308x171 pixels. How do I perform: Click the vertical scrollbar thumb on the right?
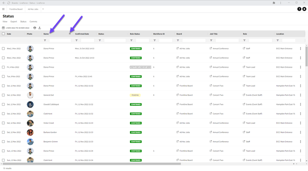pos(307,56)
